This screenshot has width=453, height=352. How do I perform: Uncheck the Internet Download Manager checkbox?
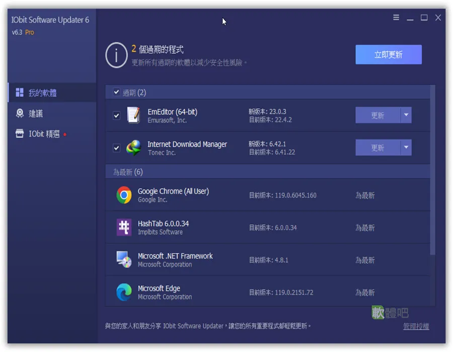116,148
